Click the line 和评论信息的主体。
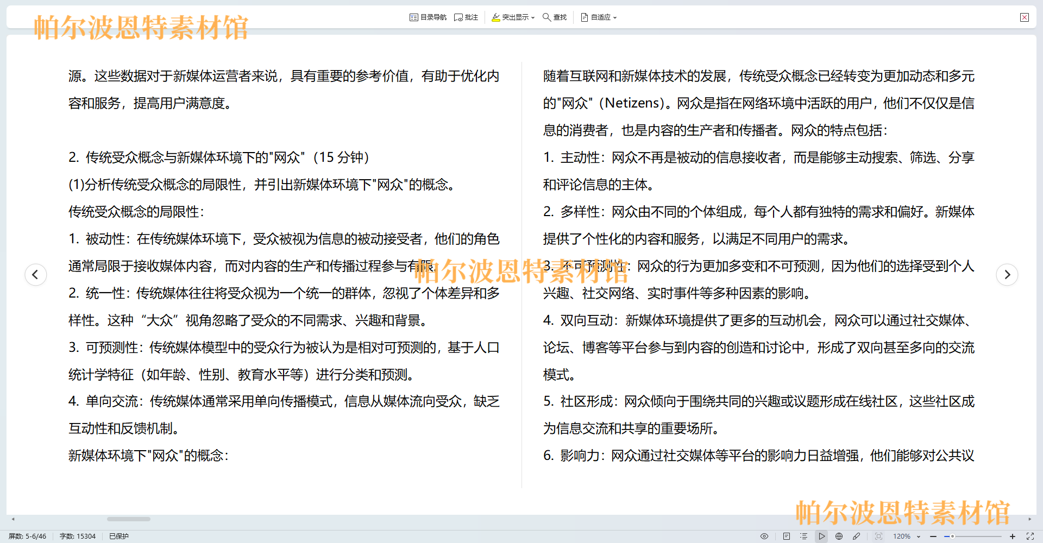 click(600, 185)
